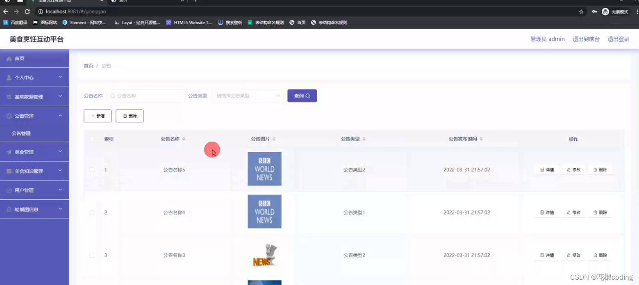Click 管理员 admin in header
This screenshot has width=639, height=285.
pos(548,39)
